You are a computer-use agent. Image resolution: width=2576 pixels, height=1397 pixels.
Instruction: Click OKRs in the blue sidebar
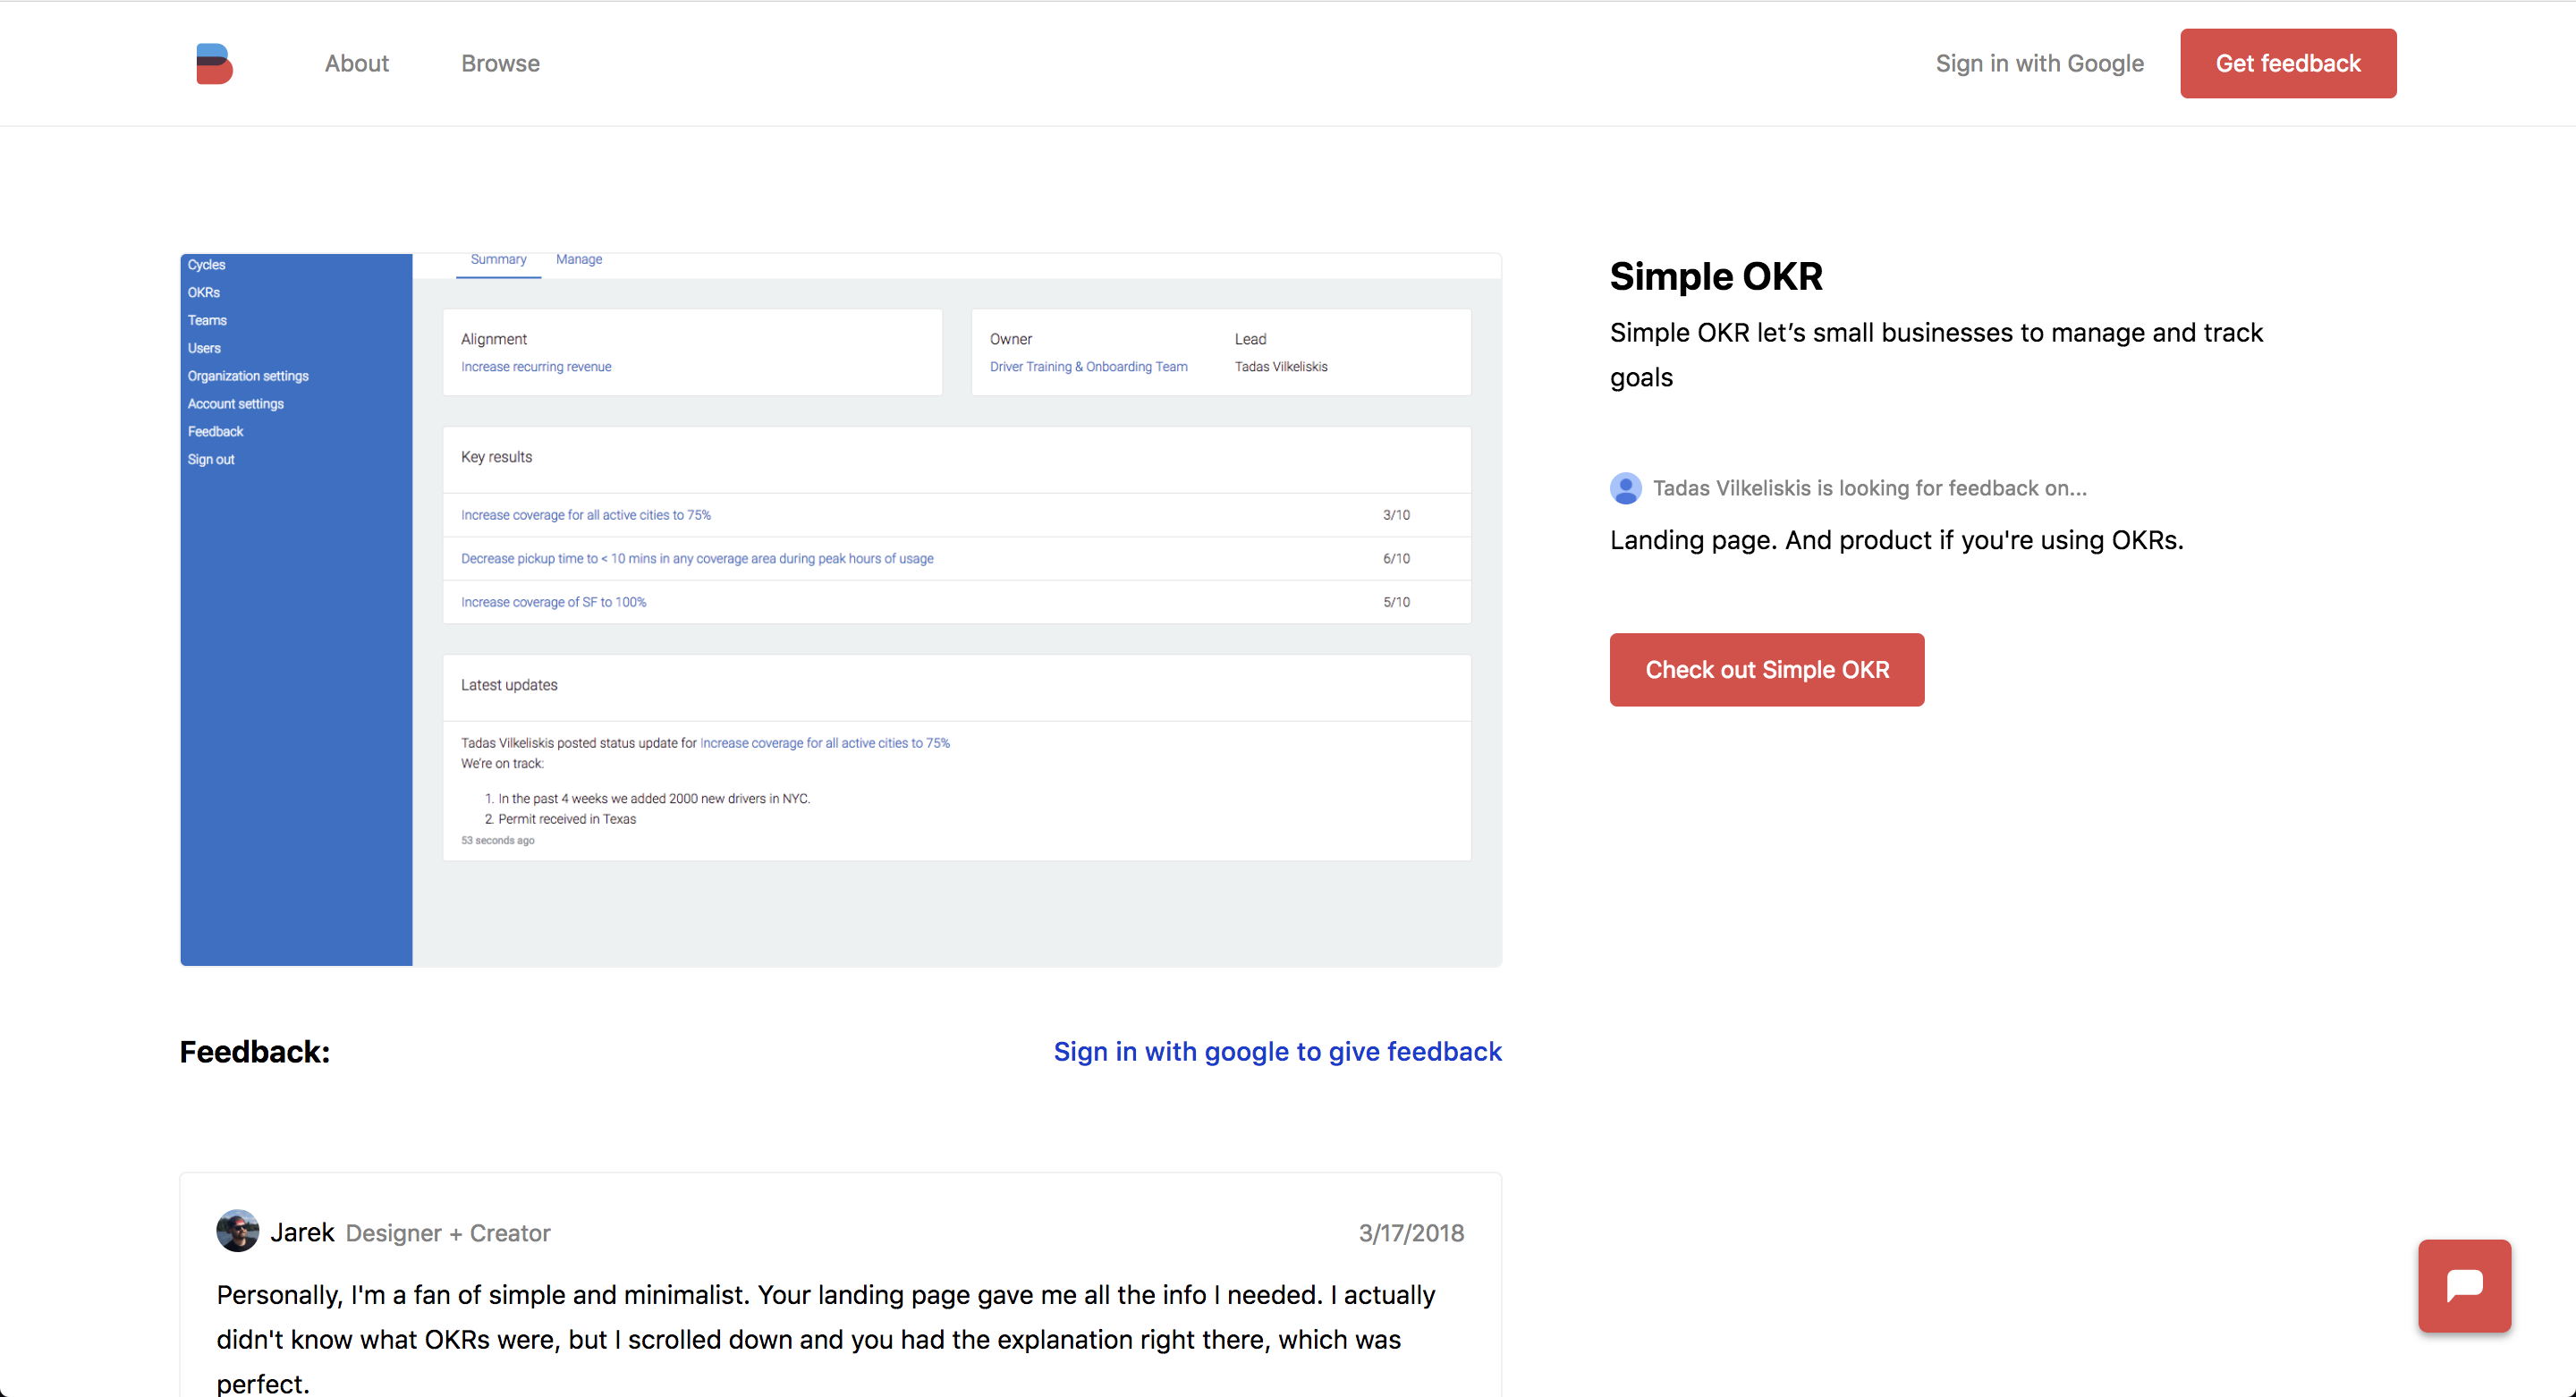(203, 292)
